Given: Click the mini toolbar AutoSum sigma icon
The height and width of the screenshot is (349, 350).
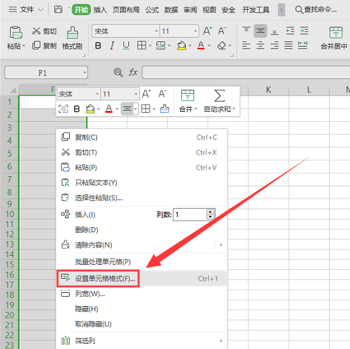Looking at the screenshot, I should click(219, 96).
